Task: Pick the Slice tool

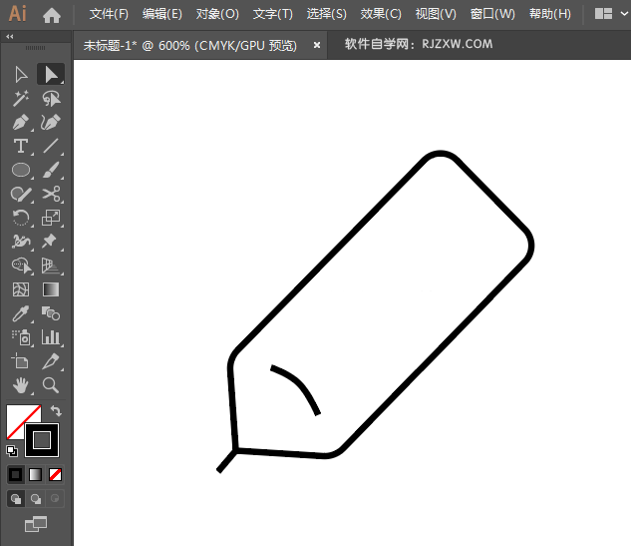Action: 51,361
